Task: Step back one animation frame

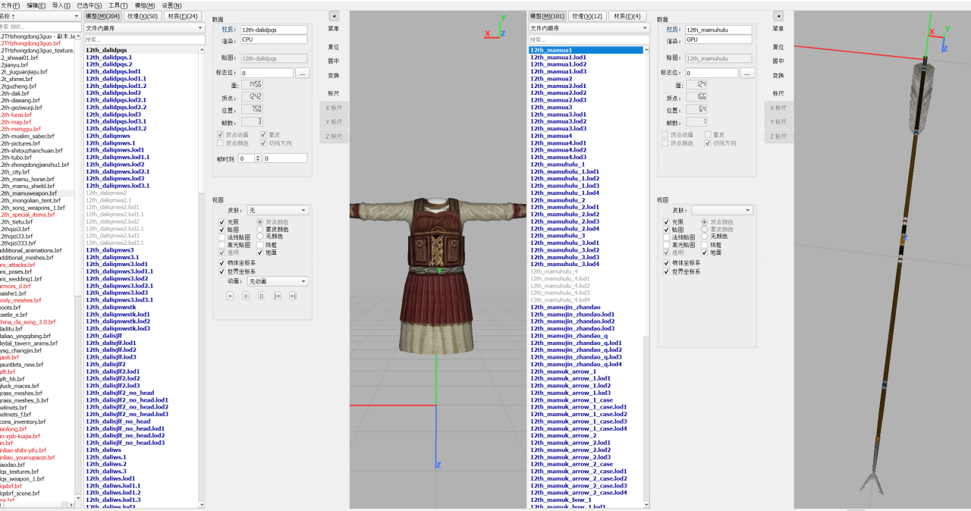Action: pyautogui.click(x=277, y=296)
